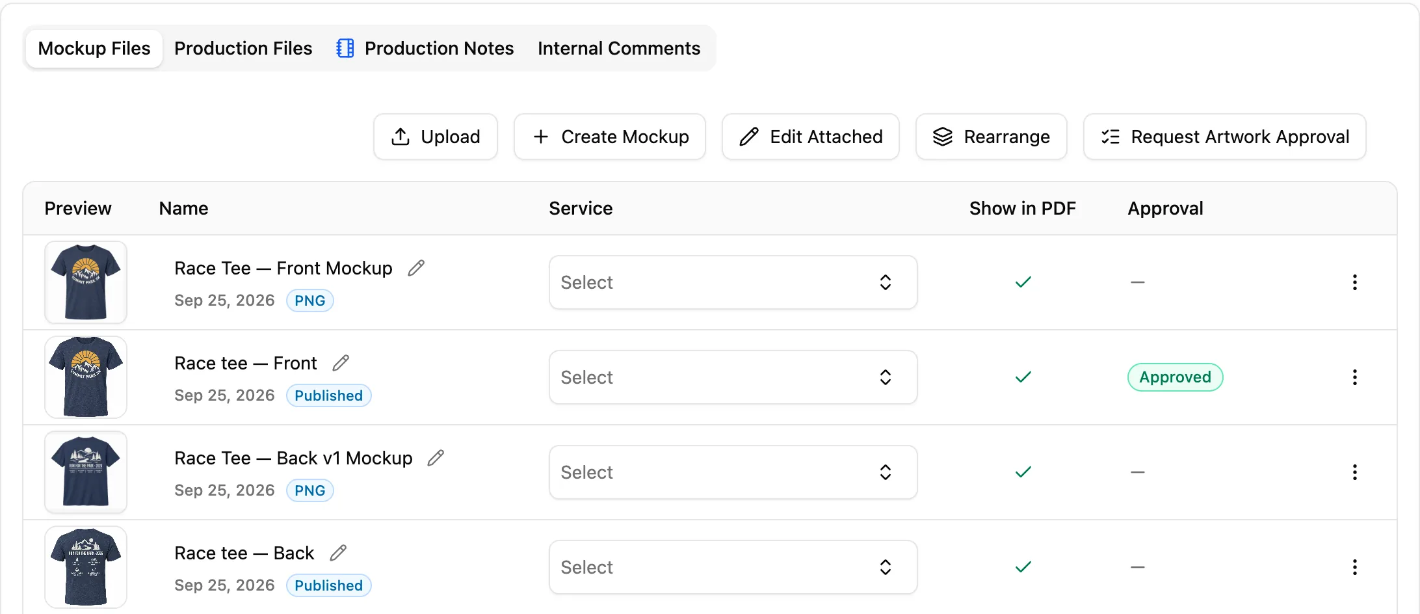
Task: Click rename pencil beside Race tee — Back
Action: tap(338, 553)
